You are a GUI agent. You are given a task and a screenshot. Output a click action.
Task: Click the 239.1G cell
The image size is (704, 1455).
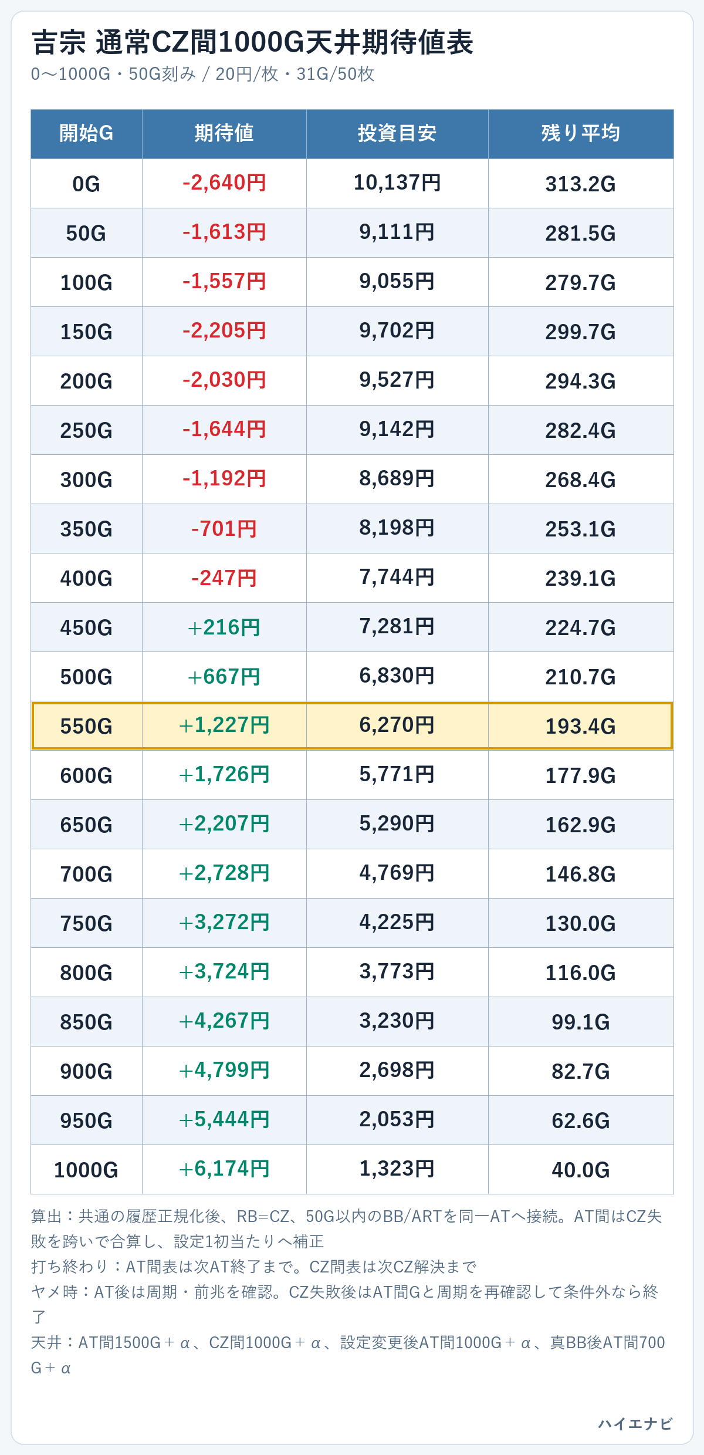[581, 578]
